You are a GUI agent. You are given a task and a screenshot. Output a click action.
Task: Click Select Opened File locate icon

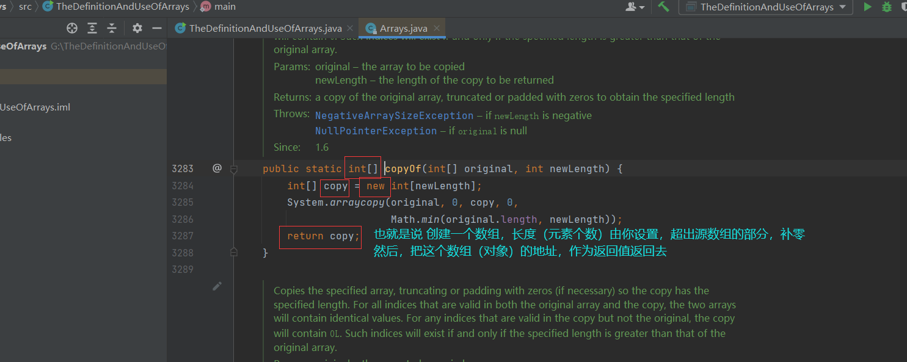coord(72,28)
